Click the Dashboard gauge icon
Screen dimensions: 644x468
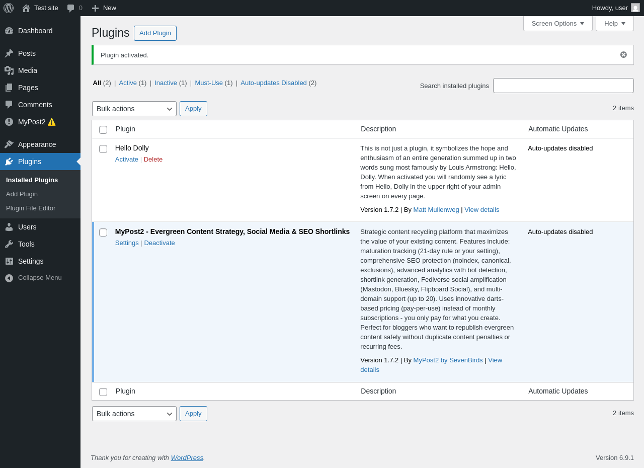tap(9, 31)
